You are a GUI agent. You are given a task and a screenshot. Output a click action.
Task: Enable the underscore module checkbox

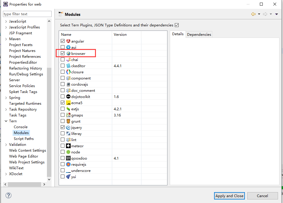coord(63,170)
